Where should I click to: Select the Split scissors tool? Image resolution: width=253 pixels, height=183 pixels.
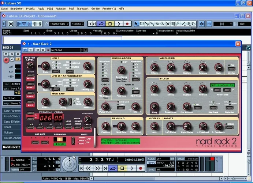[x=147, y=24]
